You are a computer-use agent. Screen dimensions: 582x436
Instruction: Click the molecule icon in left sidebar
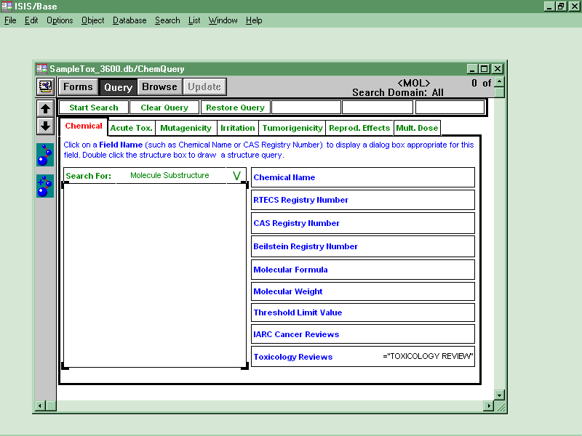45,154
